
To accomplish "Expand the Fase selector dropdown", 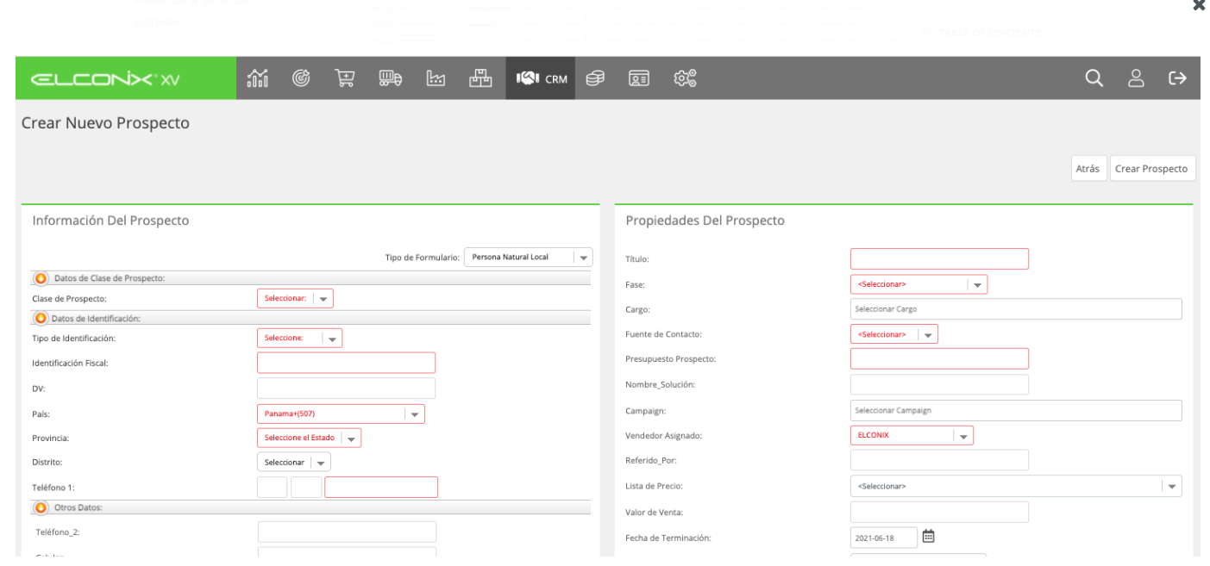I will tap(918, 283).
